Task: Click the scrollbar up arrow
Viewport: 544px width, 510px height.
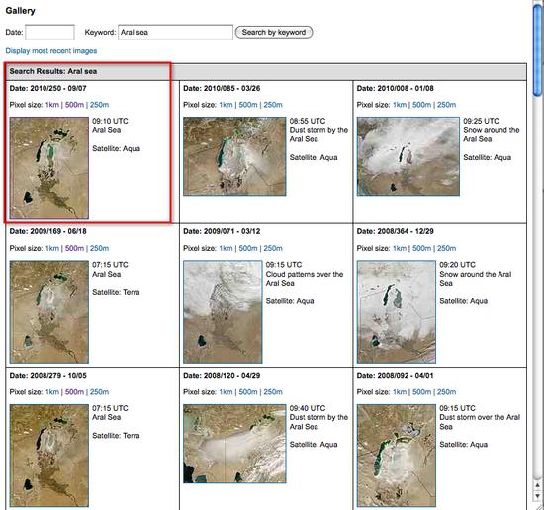Action: coord(538,485)
